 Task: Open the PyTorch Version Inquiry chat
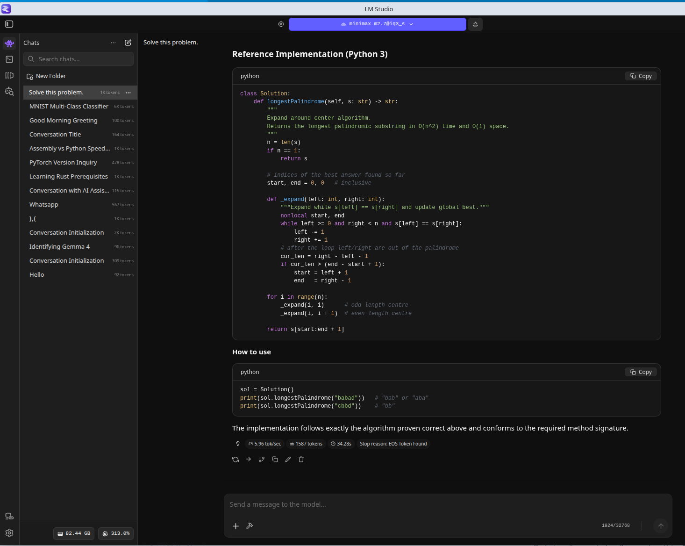pos(80,163)
